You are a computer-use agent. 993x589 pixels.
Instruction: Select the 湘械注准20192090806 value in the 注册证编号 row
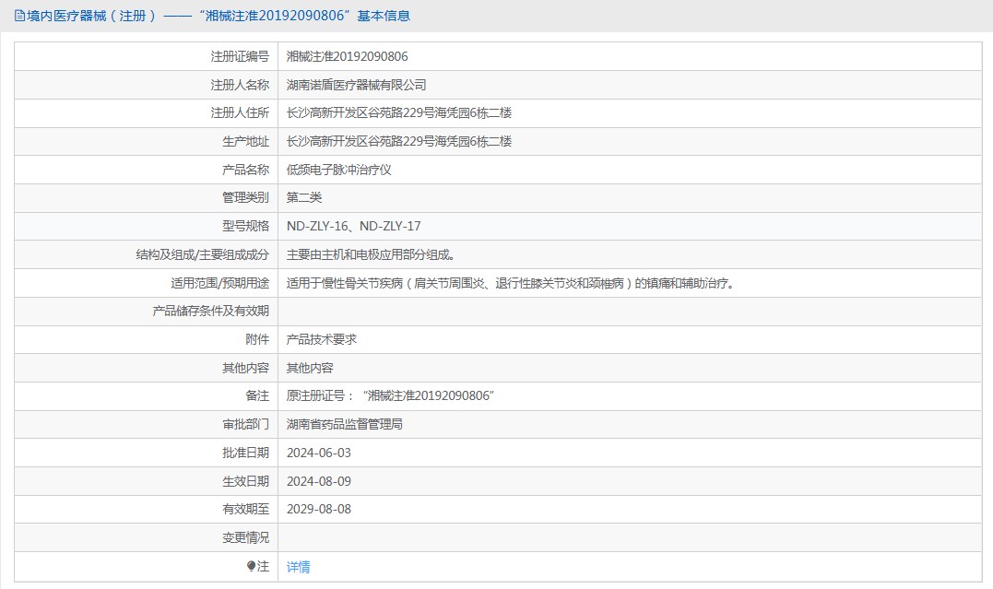tap(347, 56)
